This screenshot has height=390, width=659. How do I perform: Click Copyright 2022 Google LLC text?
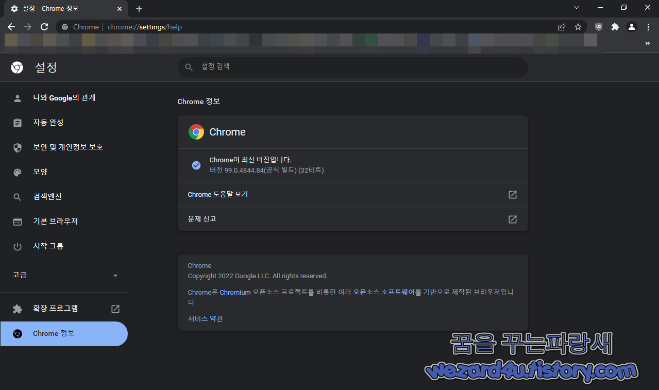point(258,276)
